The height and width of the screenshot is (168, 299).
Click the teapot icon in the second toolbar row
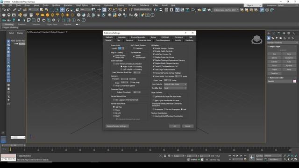point(4,15)
